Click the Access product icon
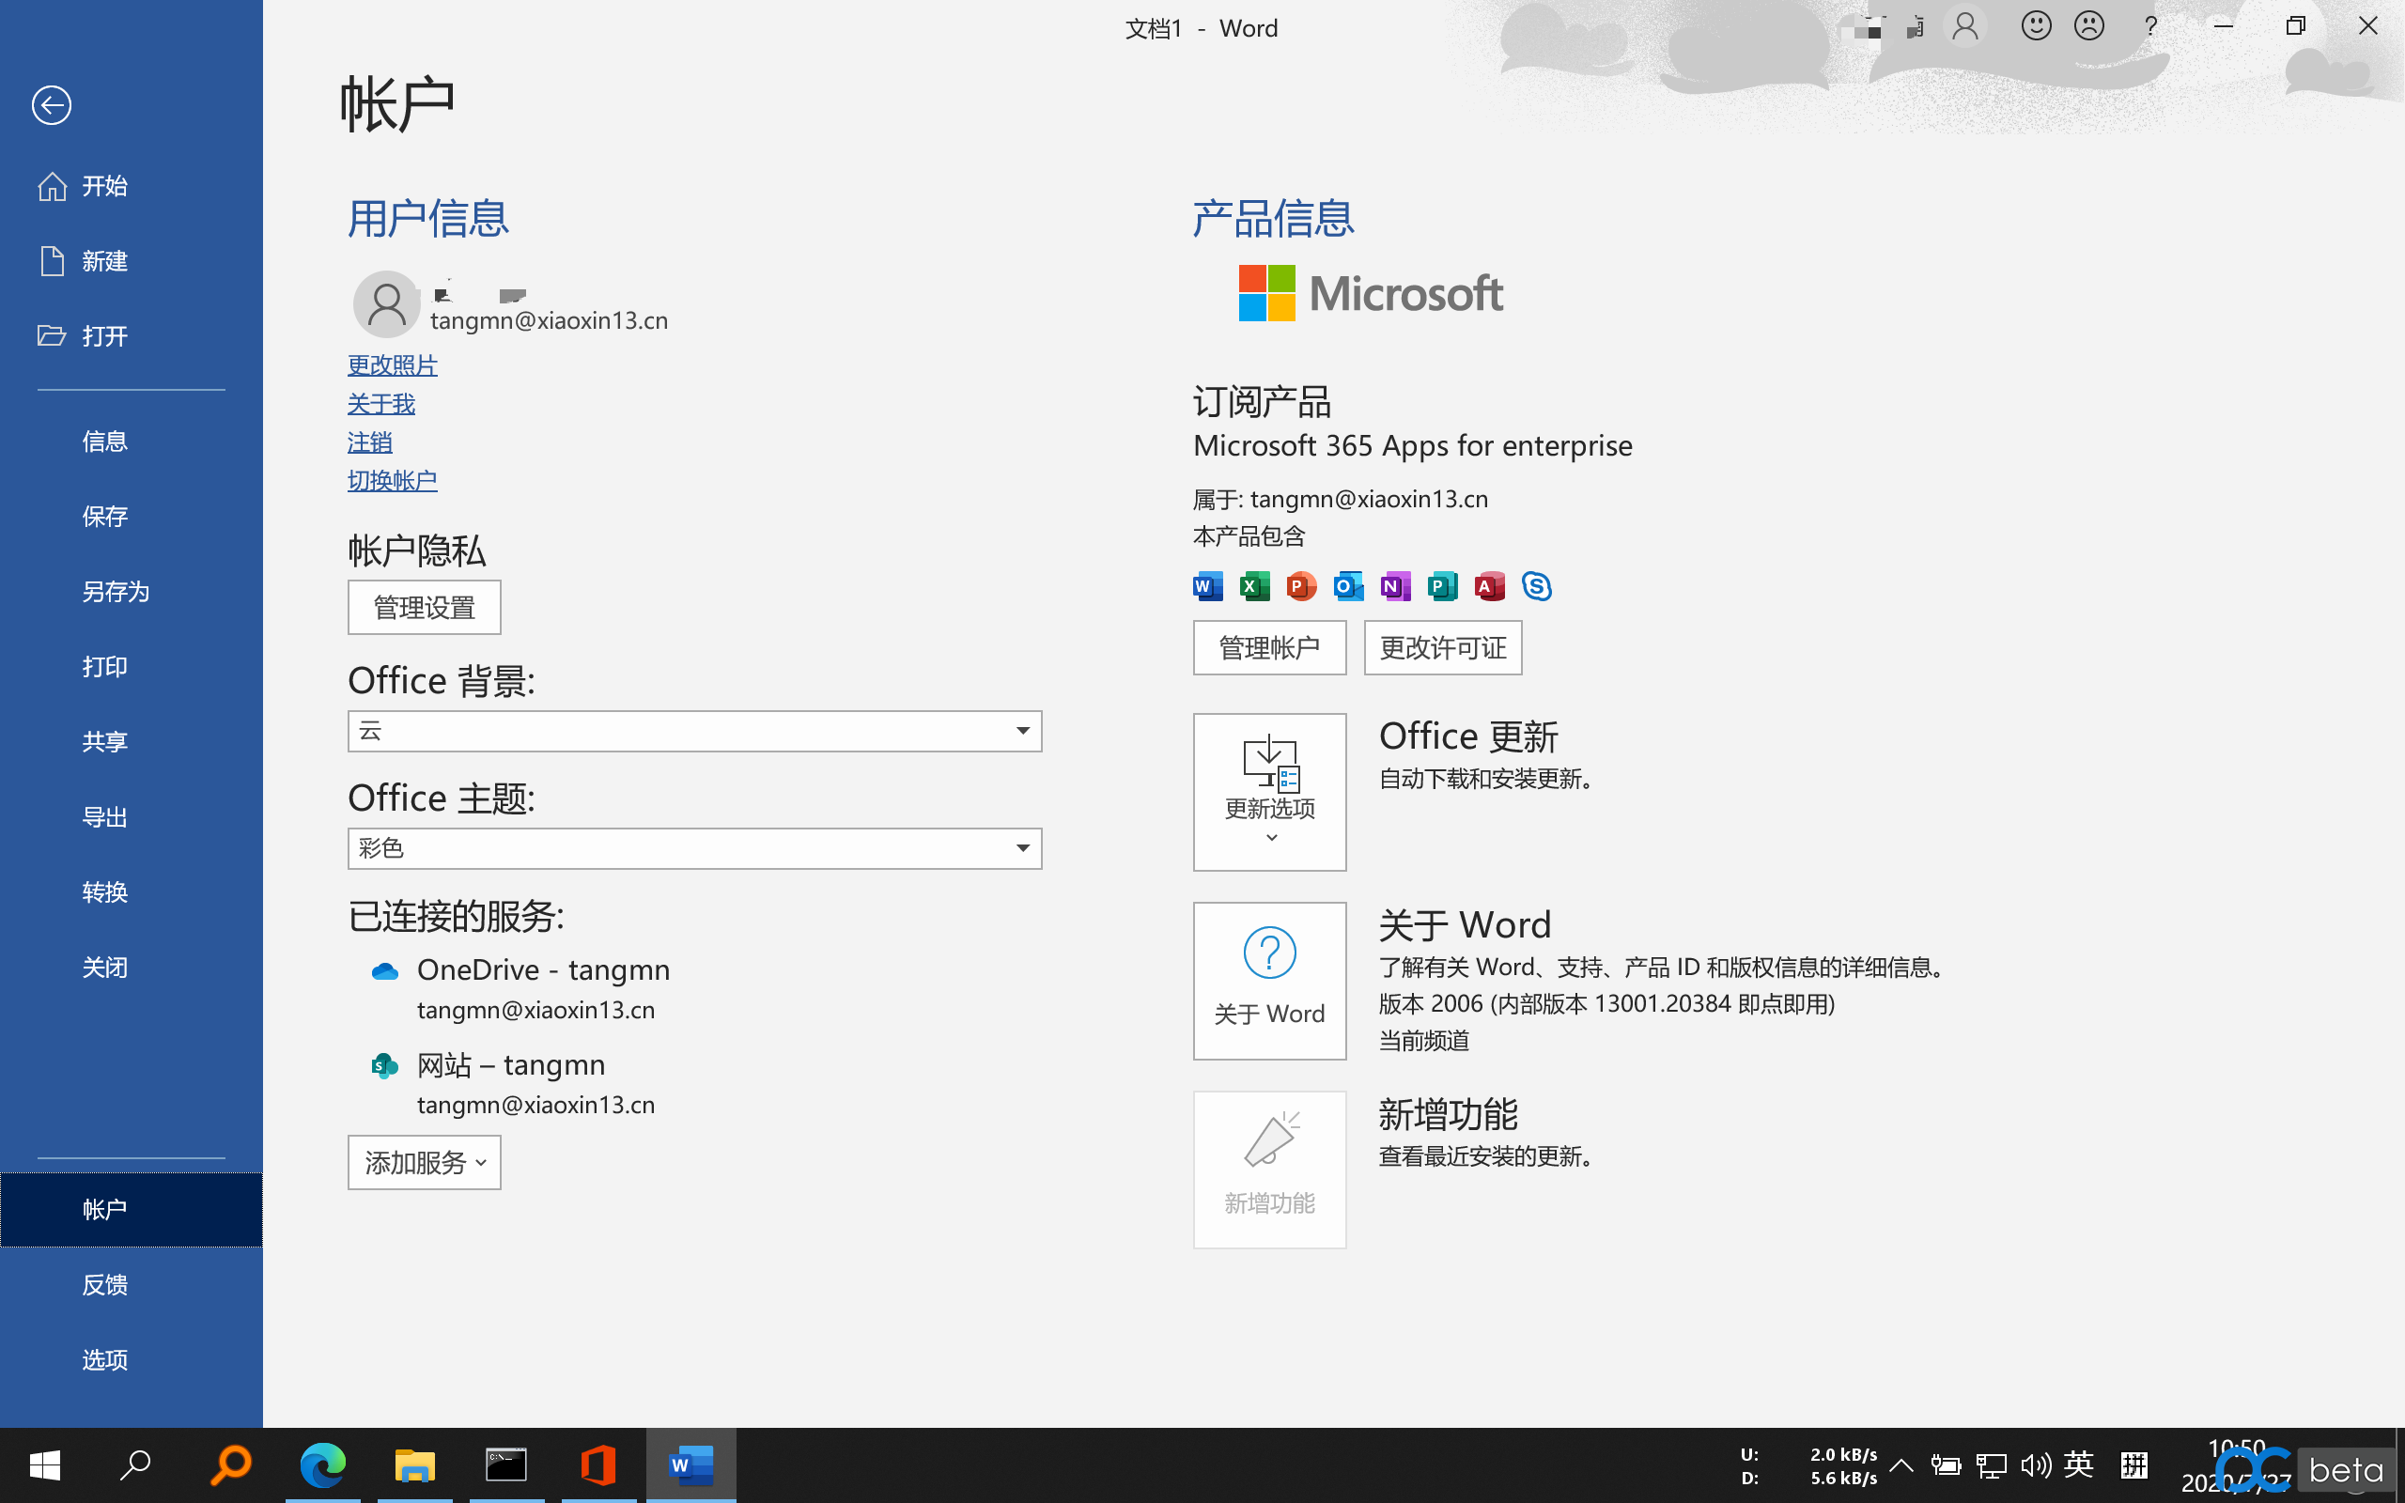Screen dimensions: 2405x1503 pos(1490,586)
